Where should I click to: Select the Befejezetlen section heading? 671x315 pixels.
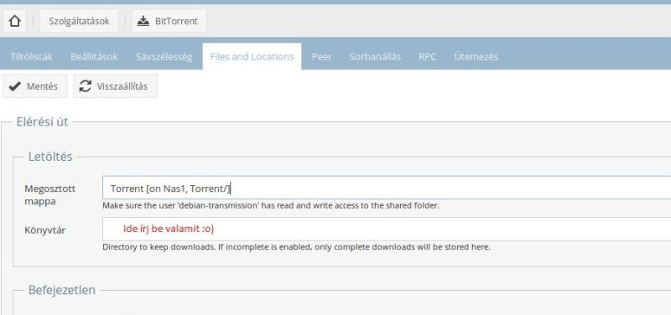click(x=61, y=290)
